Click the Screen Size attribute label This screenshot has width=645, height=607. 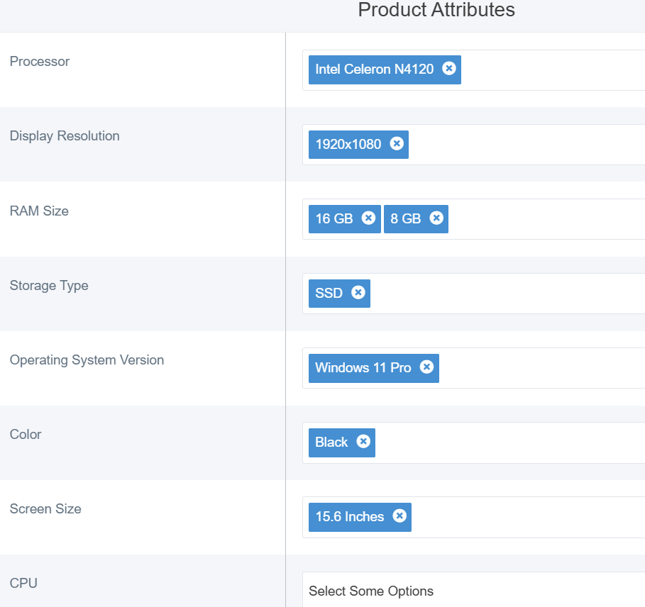coord(45,508)
